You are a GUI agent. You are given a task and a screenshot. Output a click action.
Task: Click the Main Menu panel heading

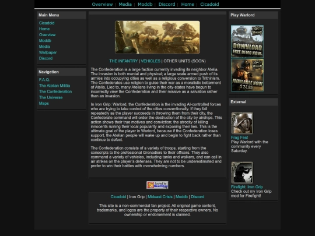[x=49, y=15]
